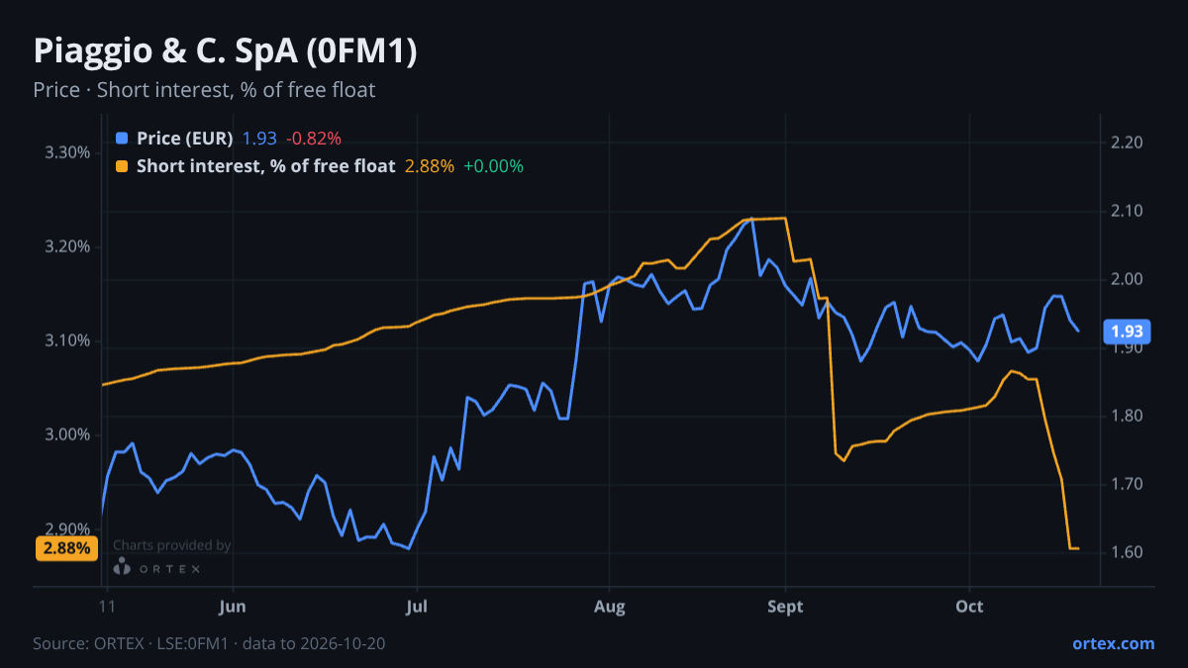This screenshot has width=1188, height=668.
Task: Click the +0.00% short interest change
Action: [493, 166]
